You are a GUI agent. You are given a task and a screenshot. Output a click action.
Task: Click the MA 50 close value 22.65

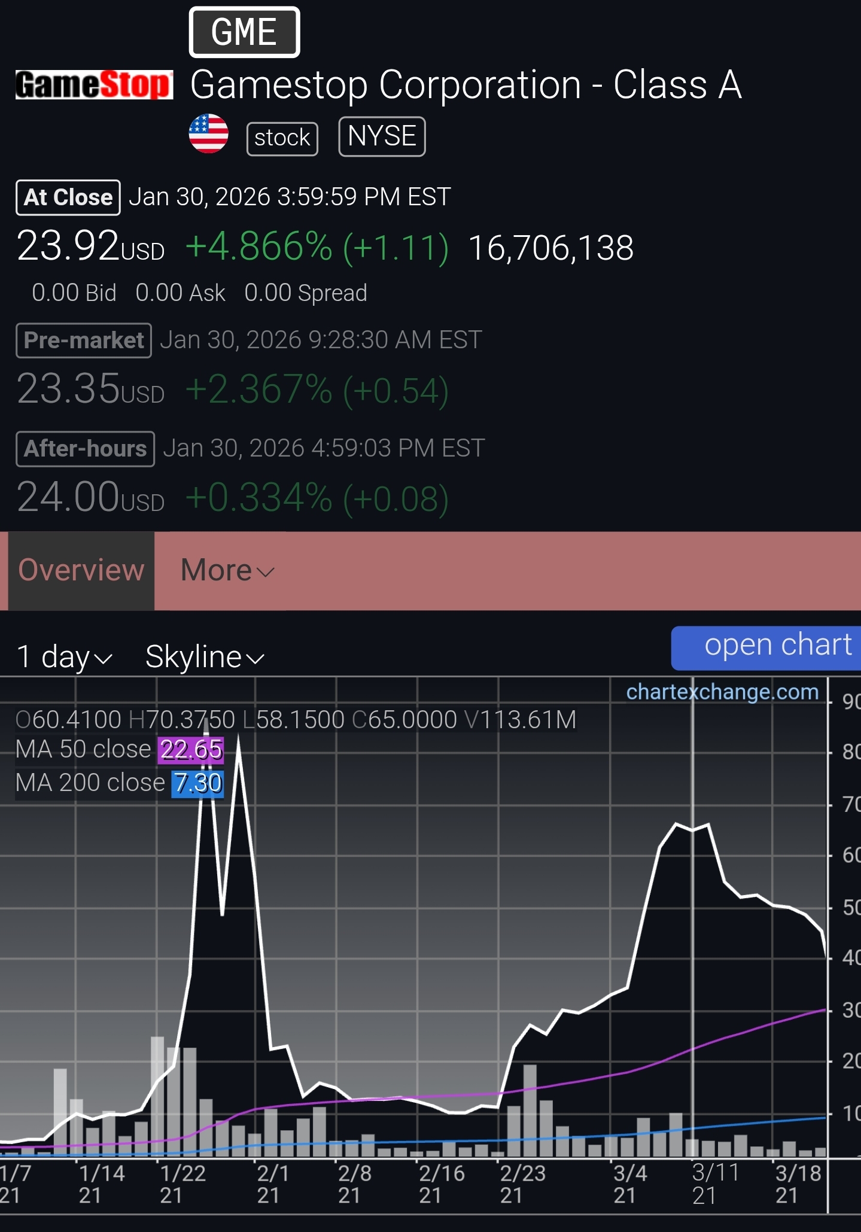coord(191,750)
